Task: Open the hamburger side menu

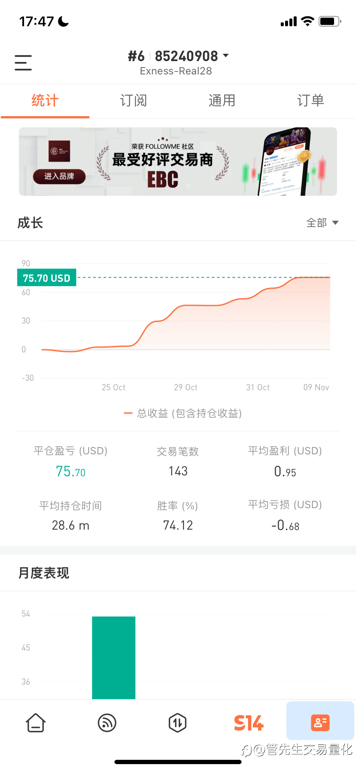Action: 23,63
